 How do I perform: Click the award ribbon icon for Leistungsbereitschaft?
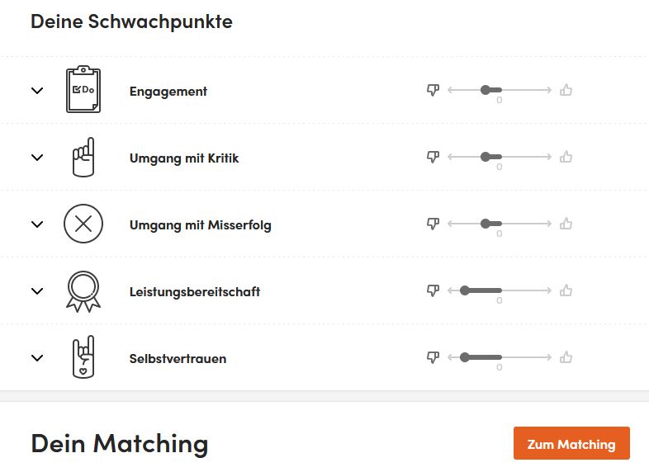pyautogui.click(x=83, y=291)
